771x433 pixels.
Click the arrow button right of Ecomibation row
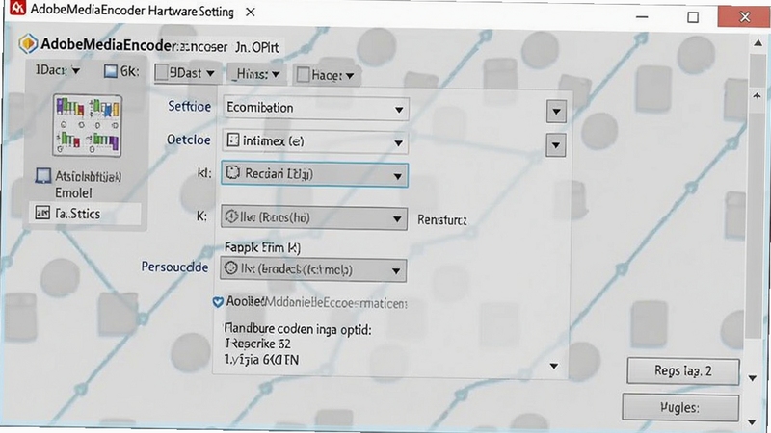coord(556,112)
